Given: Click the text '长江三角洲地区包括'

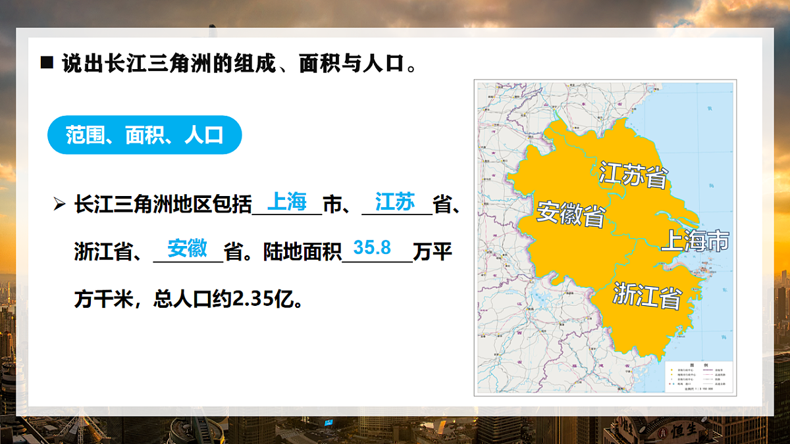Looking at the screenshot, I should click(x=163, y=205).
